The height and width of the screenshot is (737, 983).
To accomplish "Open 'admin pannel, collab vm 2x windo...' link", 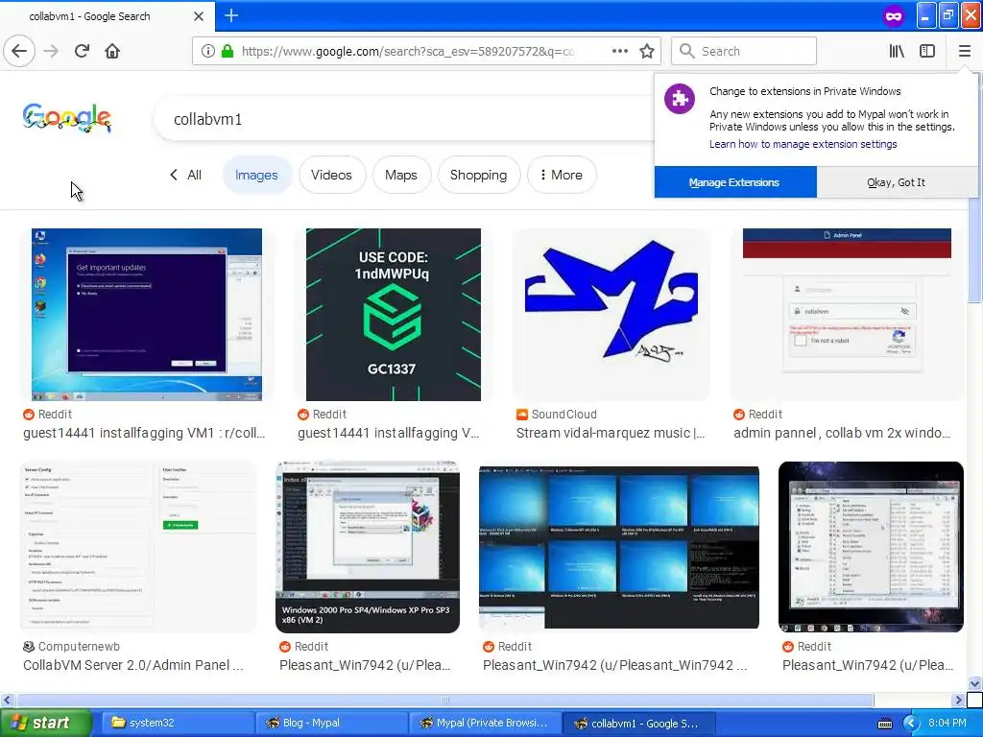I will (x=842, y=433).
